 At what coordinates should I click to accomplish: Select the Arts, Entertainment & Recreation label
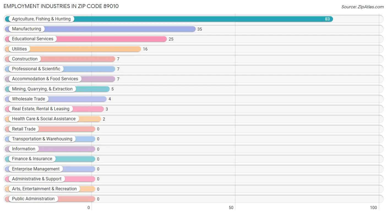44,189
